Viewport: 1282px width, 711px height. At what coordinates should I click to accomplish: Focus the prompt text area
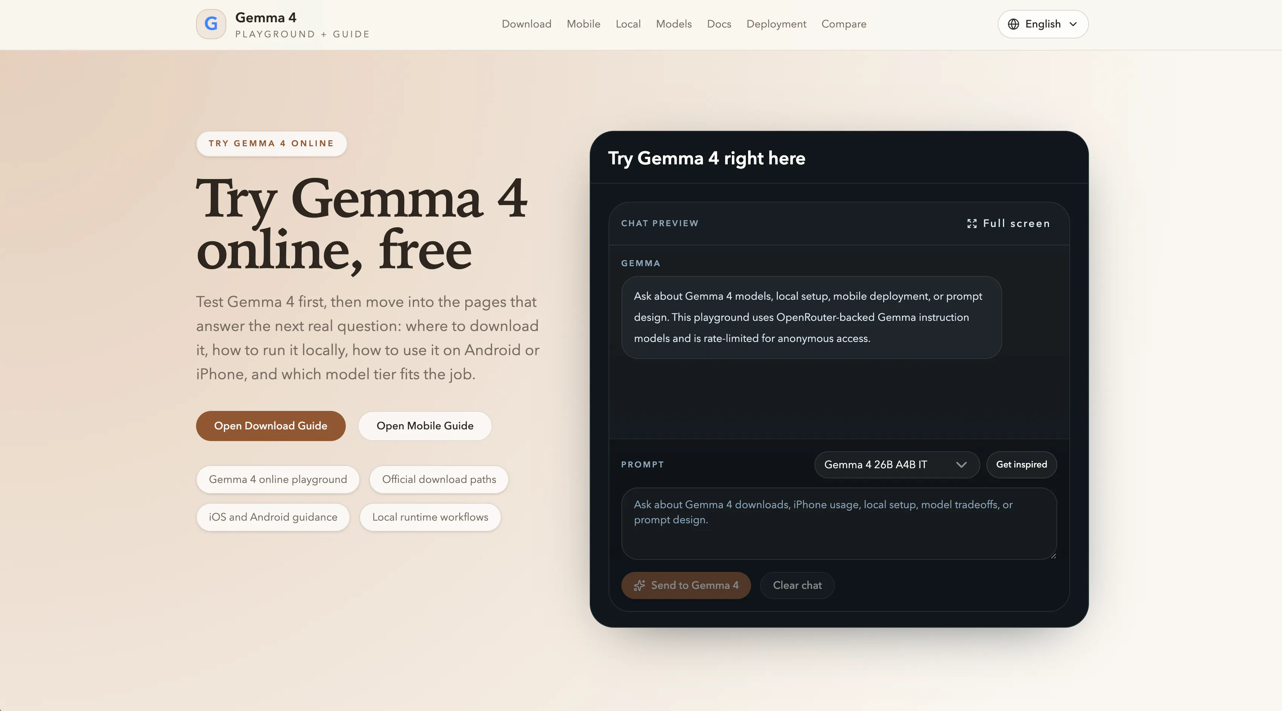[x=839, y=523]
